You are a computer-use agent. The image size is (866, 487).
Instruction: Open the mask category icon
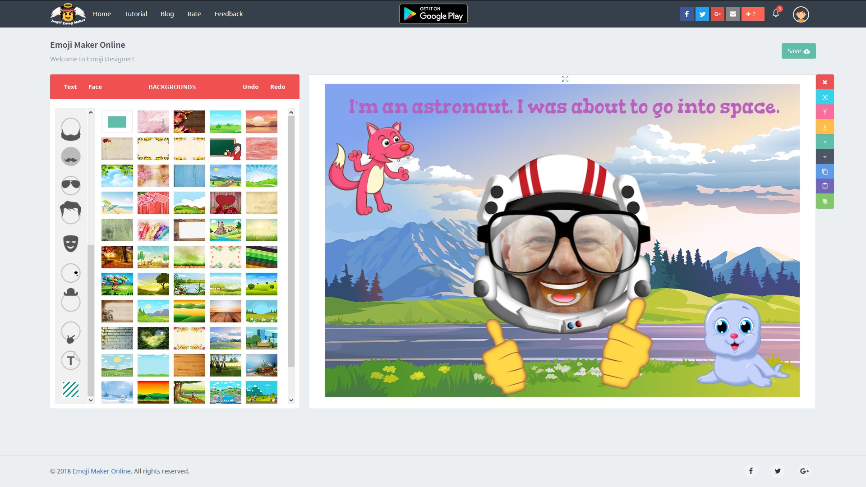(71, 243)
